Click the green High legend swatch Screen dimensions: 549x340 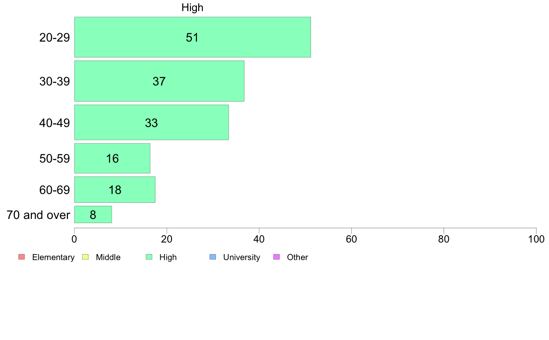pyautogui.click(x=149, y=257)
